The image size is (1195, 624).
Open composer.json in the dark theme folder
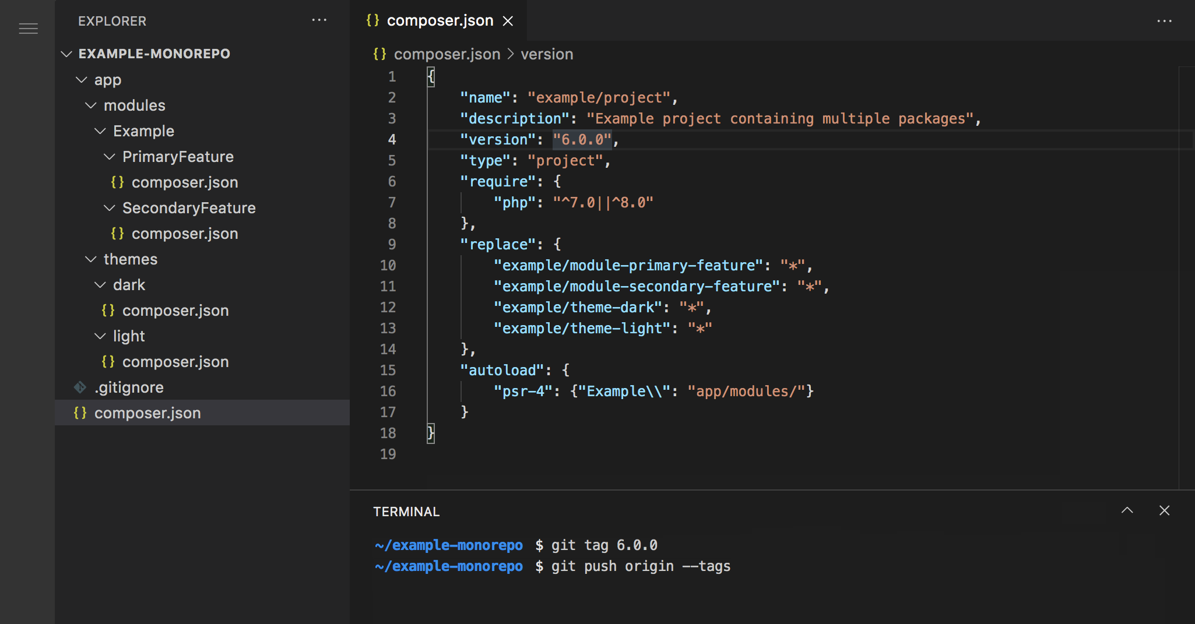(x=175, y=310)
